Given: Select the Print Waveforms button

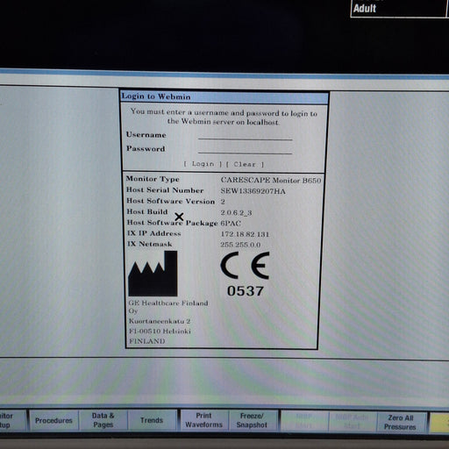Looking at the screenshot, I should coord(204,420).
